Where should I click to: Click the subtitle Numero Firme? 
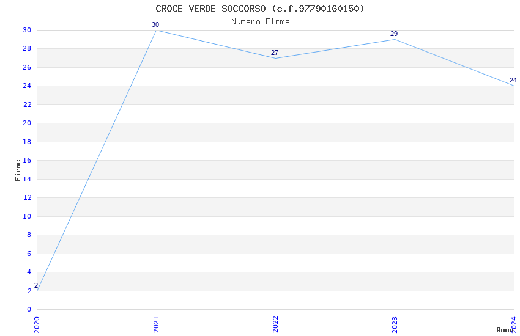pos(261,21)
